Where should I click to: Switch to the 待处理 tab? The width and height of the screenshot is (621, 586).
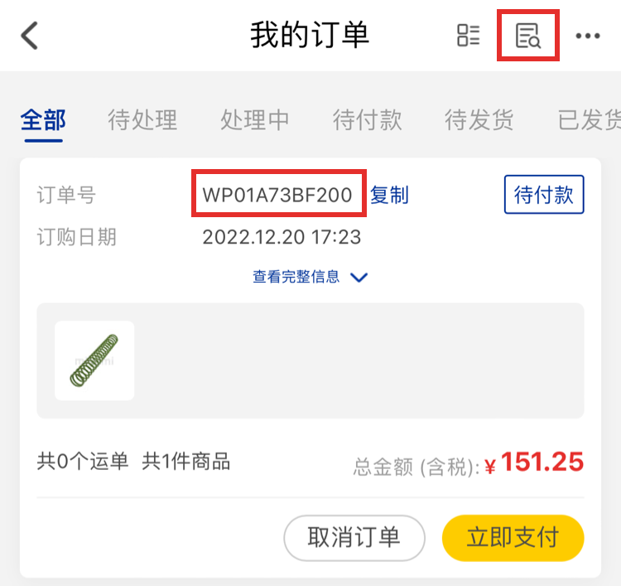(142, 119)
